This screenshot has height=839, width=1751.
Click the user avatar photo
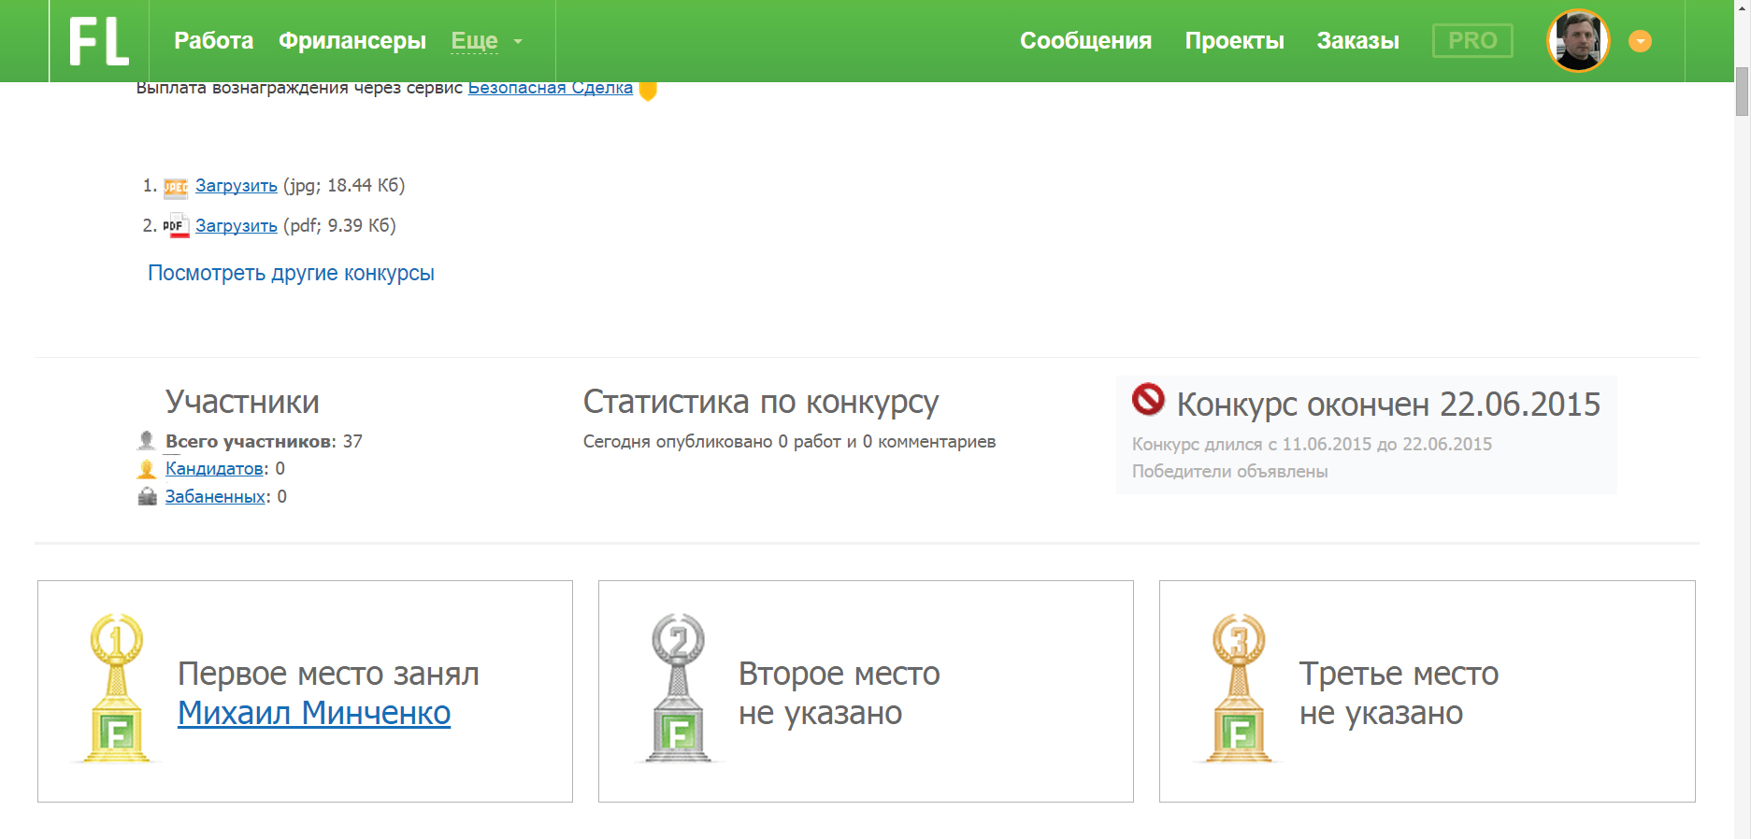(1578, 41)
